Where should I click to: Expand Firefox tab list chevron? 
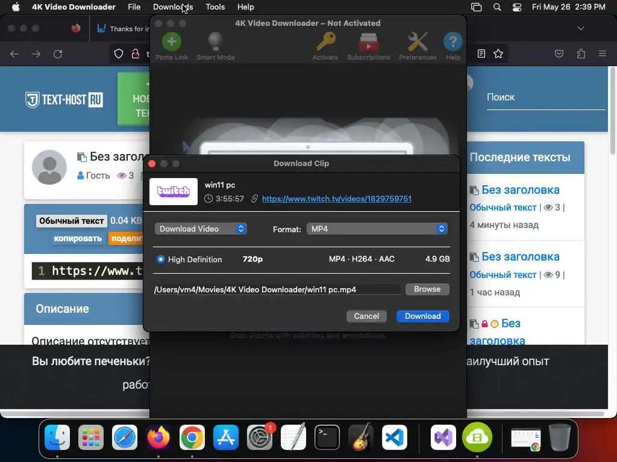pyautogui.click(x=580, y=28)
